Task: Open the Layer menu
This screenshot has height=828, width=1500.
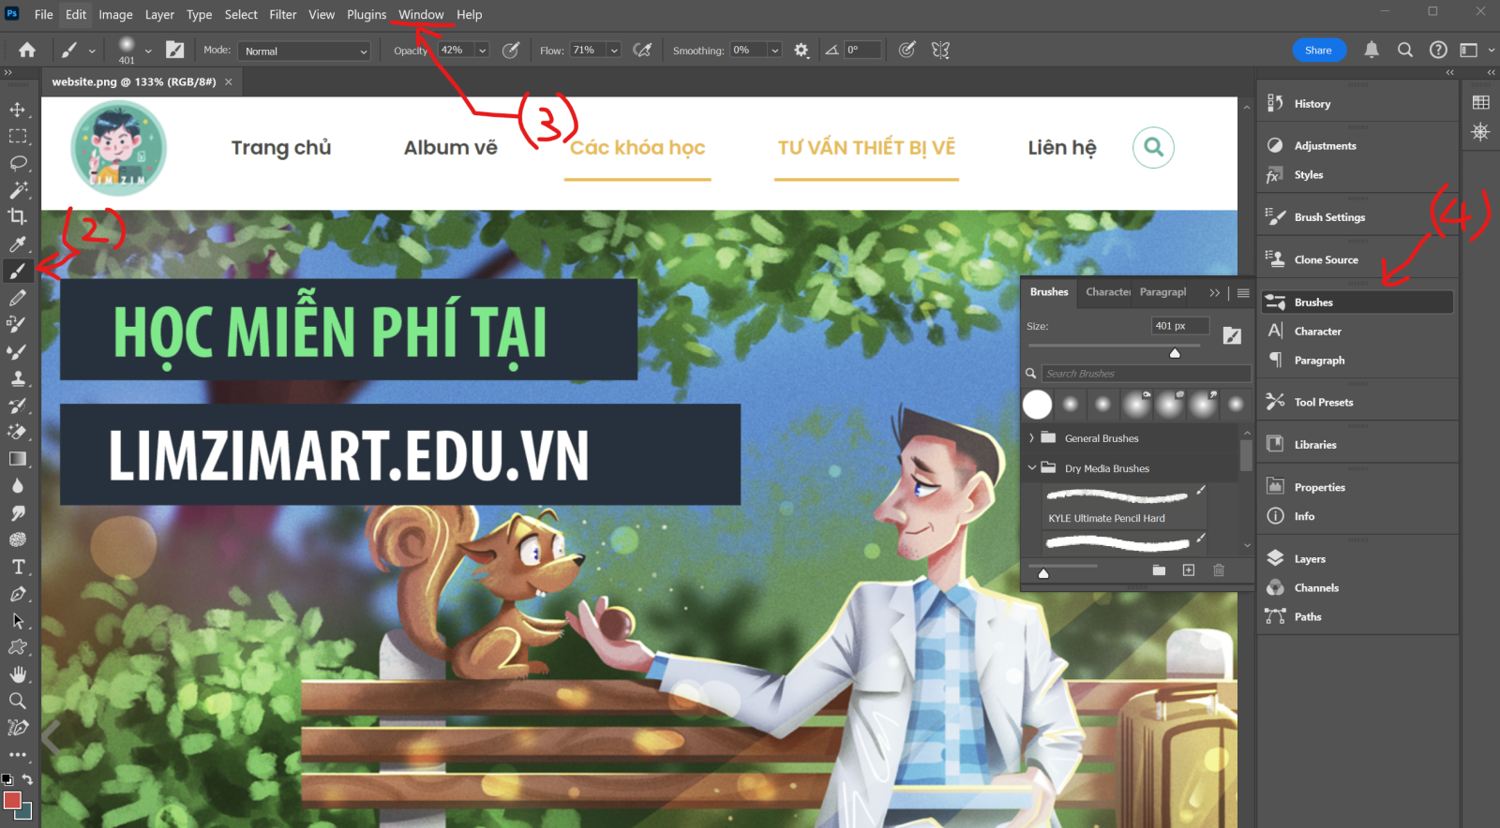Action: (159, 15)
